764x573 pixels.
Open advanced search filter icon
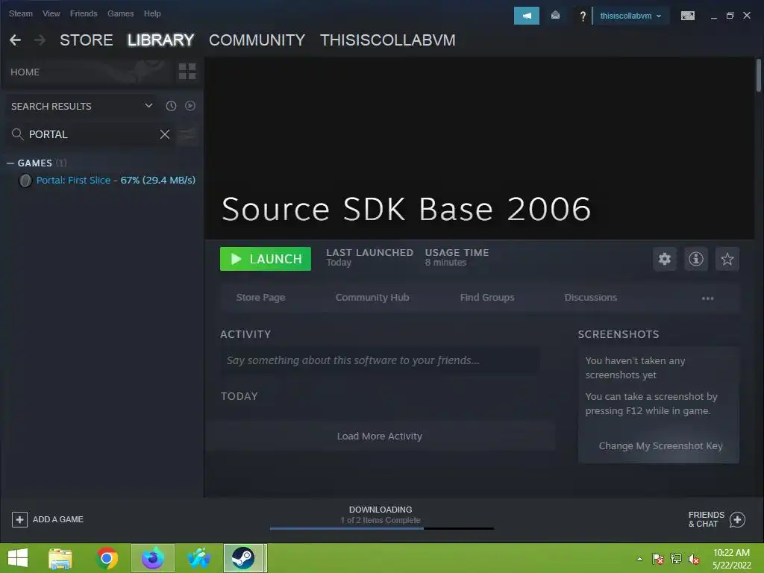(x=187, y=134)
